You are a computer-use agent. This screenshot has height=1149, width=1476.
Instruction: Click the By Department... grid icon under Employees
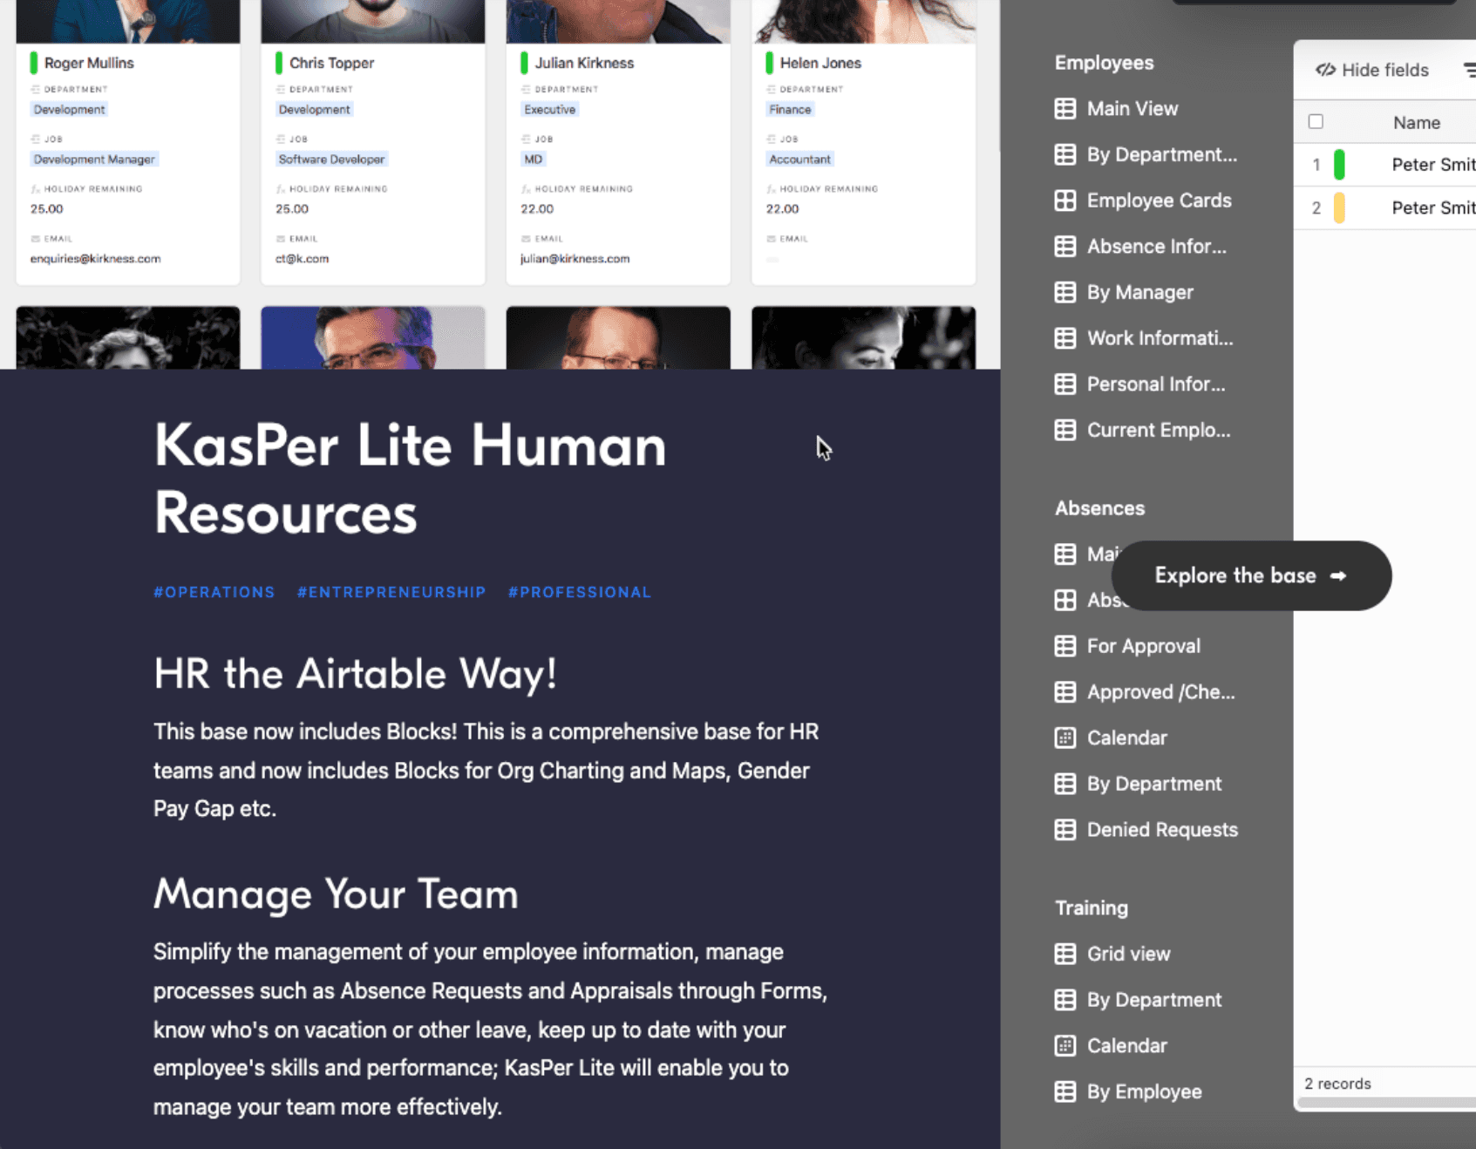1064,155
